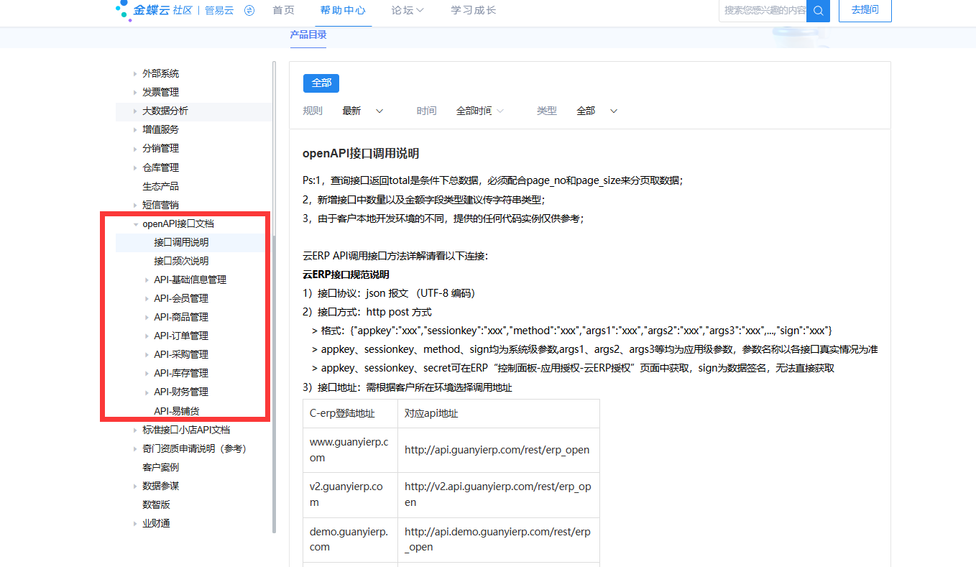This screenshot has width=976, height=567.
Task: Click the www.guanyierp.com login address cell
Action: pyautogui.click(x=351, y=450)
